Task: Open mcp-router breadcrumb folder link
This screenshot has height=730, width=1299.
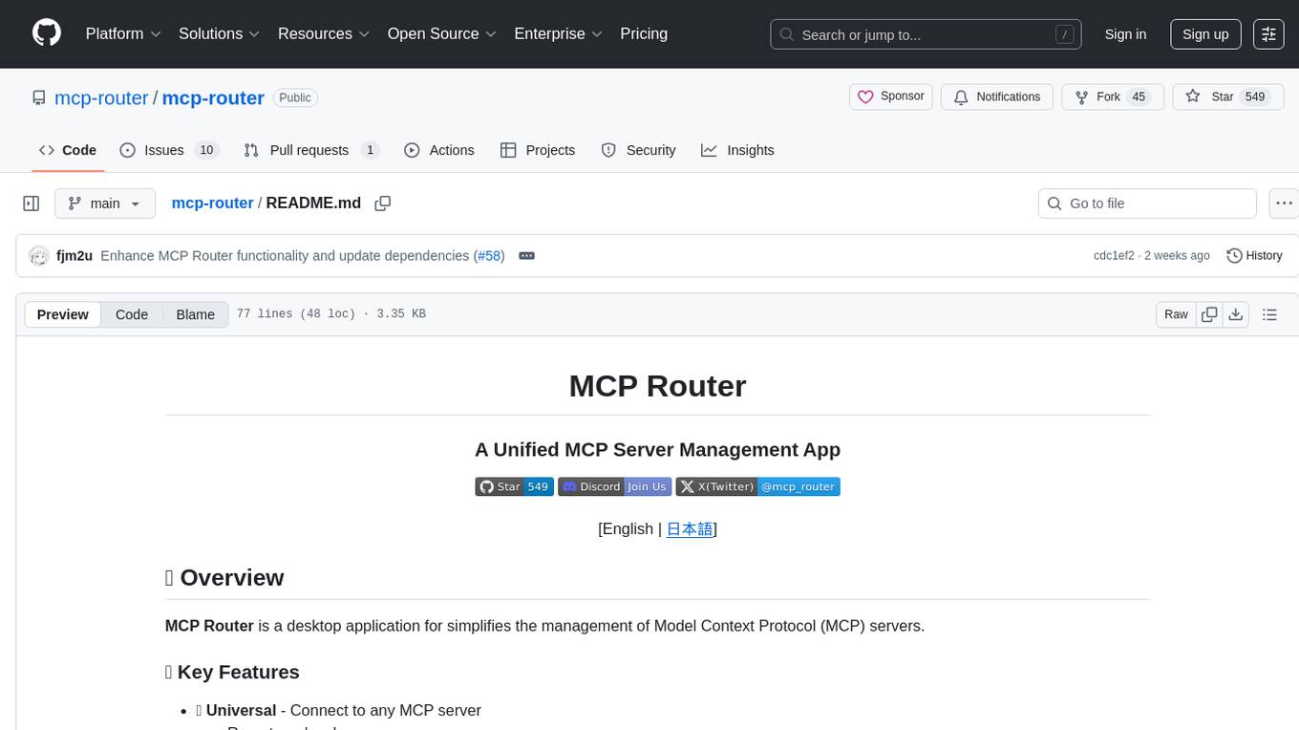Action: [x=212, y=204]
